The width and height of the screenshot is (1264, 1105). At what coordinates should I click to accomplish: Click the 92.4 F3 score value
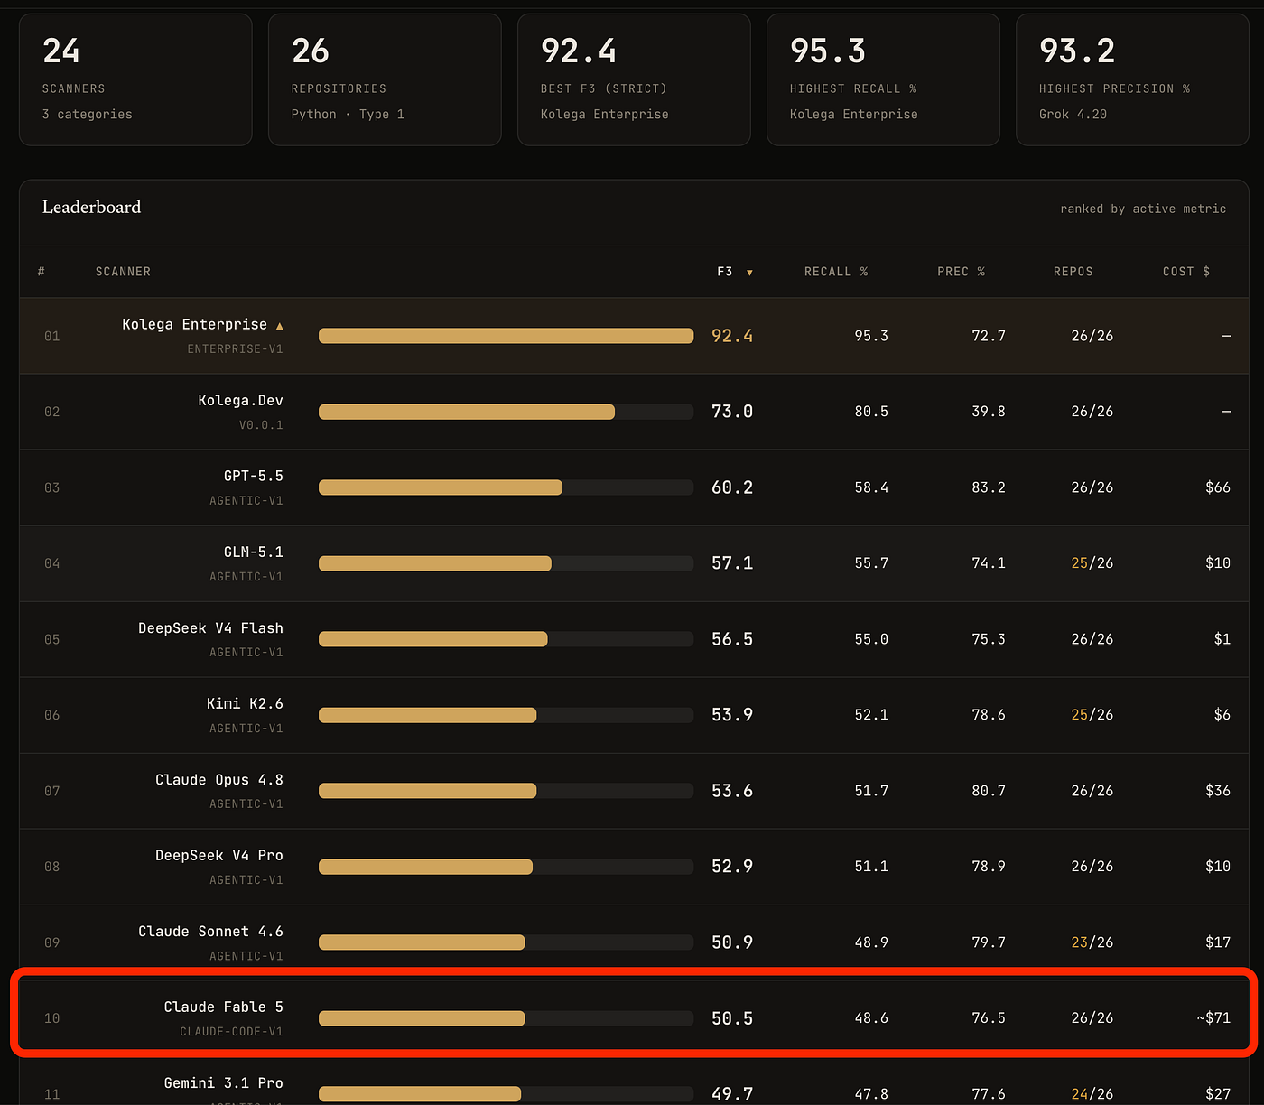(732, 336)
